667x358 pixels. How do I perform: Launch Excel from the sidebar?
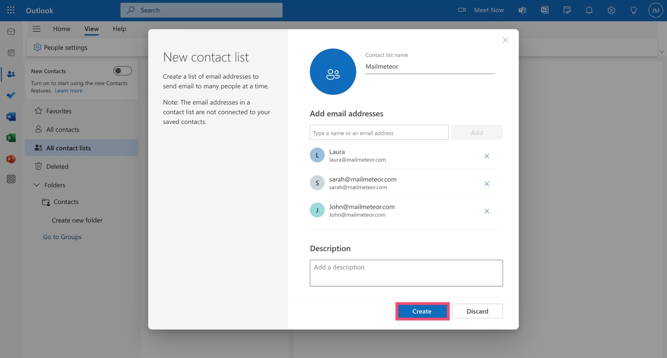(11, 138)
